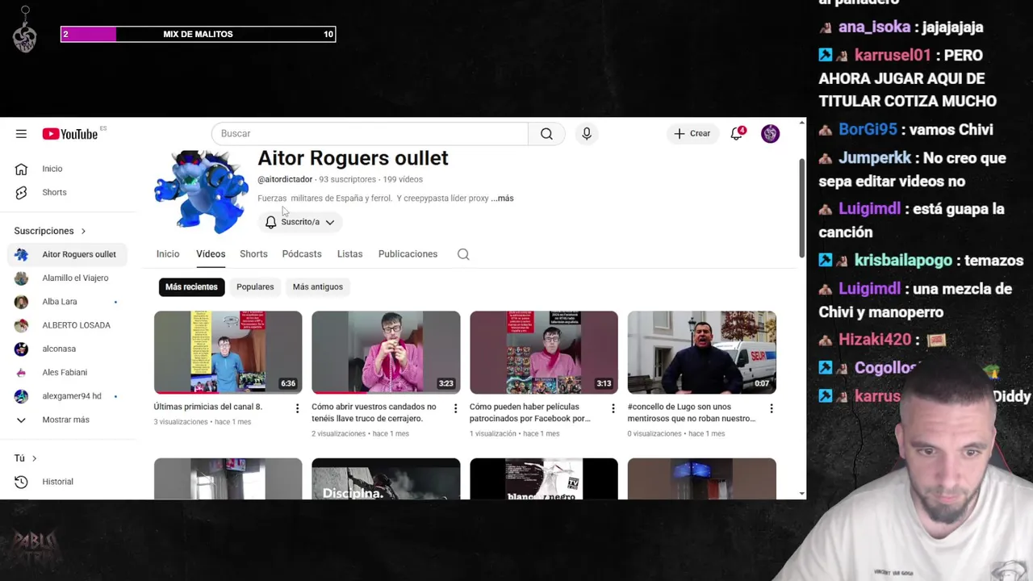
Task: Click in the Buscar search field
Action: coord(370,134)
